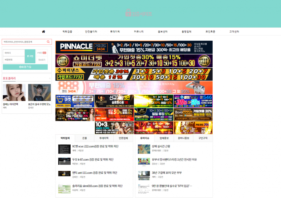The width and height of the screenshot is (281, 198).
Task: Open the 고객센터 menu
Action: pos(234,32)
